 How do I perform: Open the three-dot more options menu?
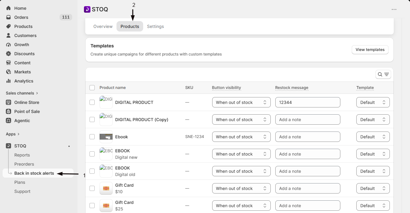(x=394, y=9)
